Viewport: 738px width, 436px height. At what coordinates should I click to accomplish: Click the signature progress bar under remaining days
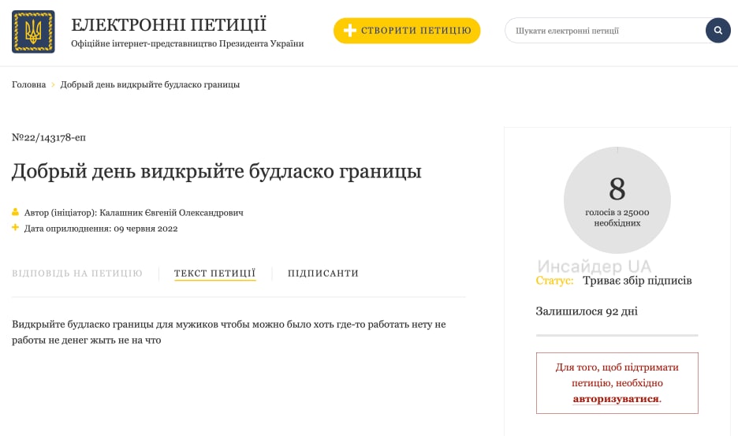point(617,335)
